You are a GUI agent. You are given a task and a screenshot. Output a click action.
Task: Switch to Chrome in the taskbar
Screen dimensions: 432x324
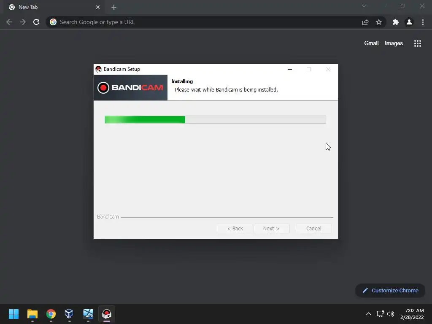point(51,314)
